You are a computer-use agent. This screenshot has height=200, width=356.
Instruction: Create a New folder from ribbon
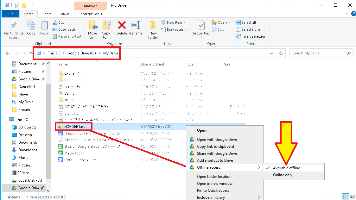[153, 30]
